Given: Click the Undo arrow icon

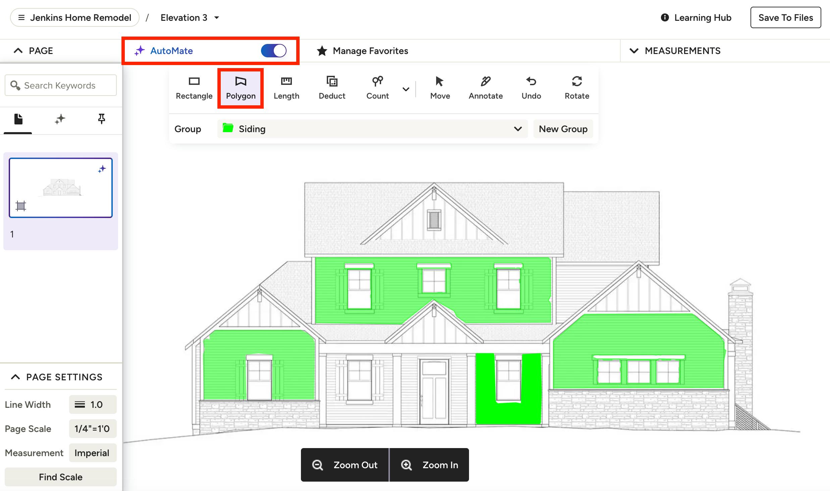Looking at the screenshot, I should 531,81.
